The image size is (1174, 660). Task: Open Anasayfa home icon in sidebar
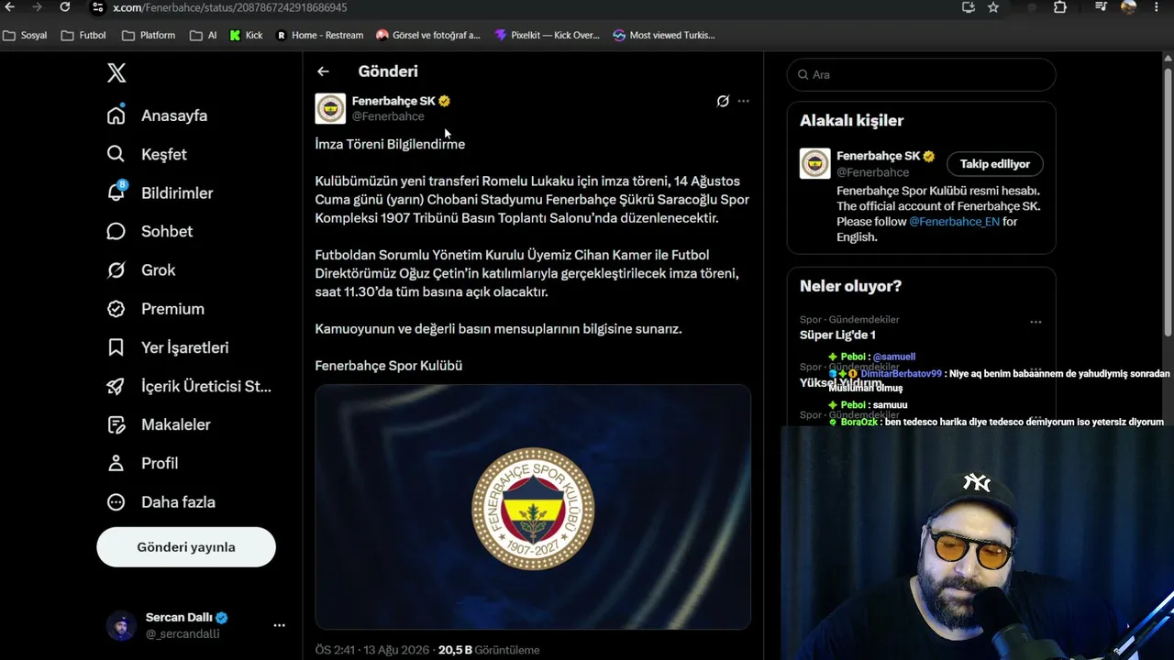point(116,115)
